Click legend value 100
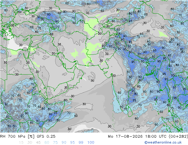Image resolution: width=188 pixels, height=145 pixels. pos(91,142)
